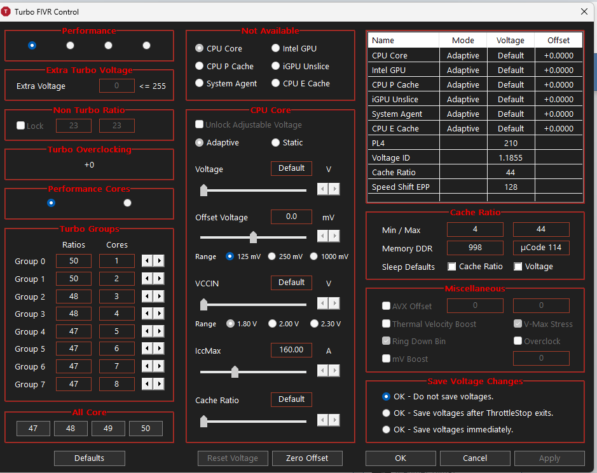
Task: Click right arrow next to Group 3
Action: 159,314
